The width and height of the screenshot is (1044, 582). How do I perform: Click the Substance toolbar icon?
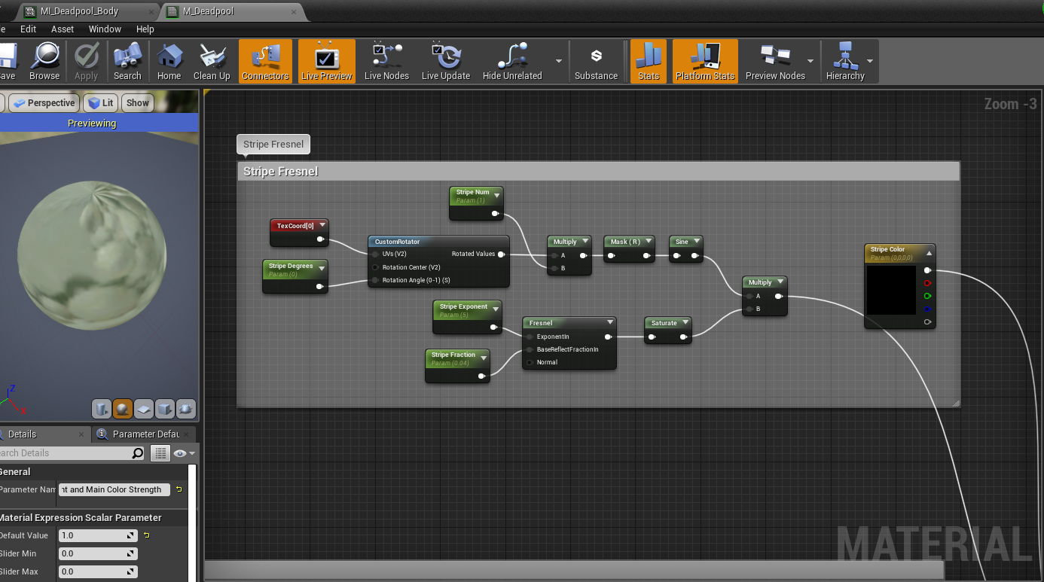point(596,61)
